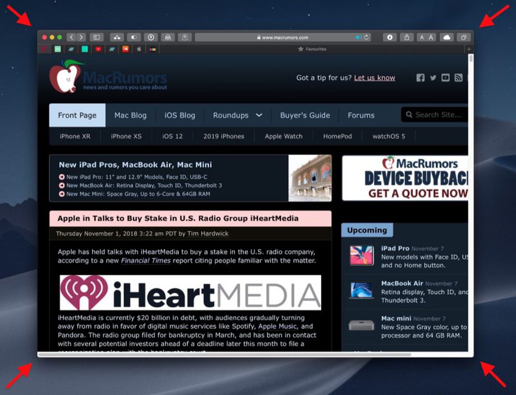516x395 pixels.
Task: Expand the Roundups dropdown menu
Action: (x=237, y=116)
